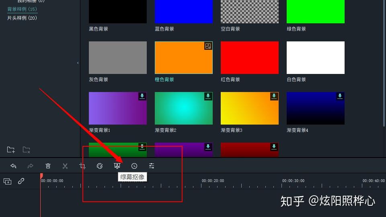Select the green background thumbnail
Image resolution: width=386 pixels, height=217 pixels.
[316, 12]
